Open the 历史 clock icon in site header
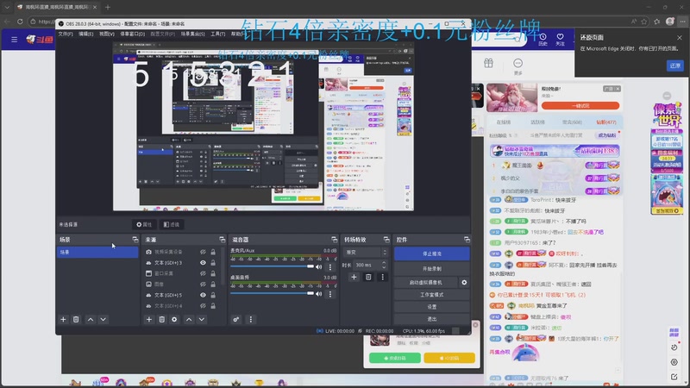The height and width of the screenshot is (388, 690). (543, 39)
